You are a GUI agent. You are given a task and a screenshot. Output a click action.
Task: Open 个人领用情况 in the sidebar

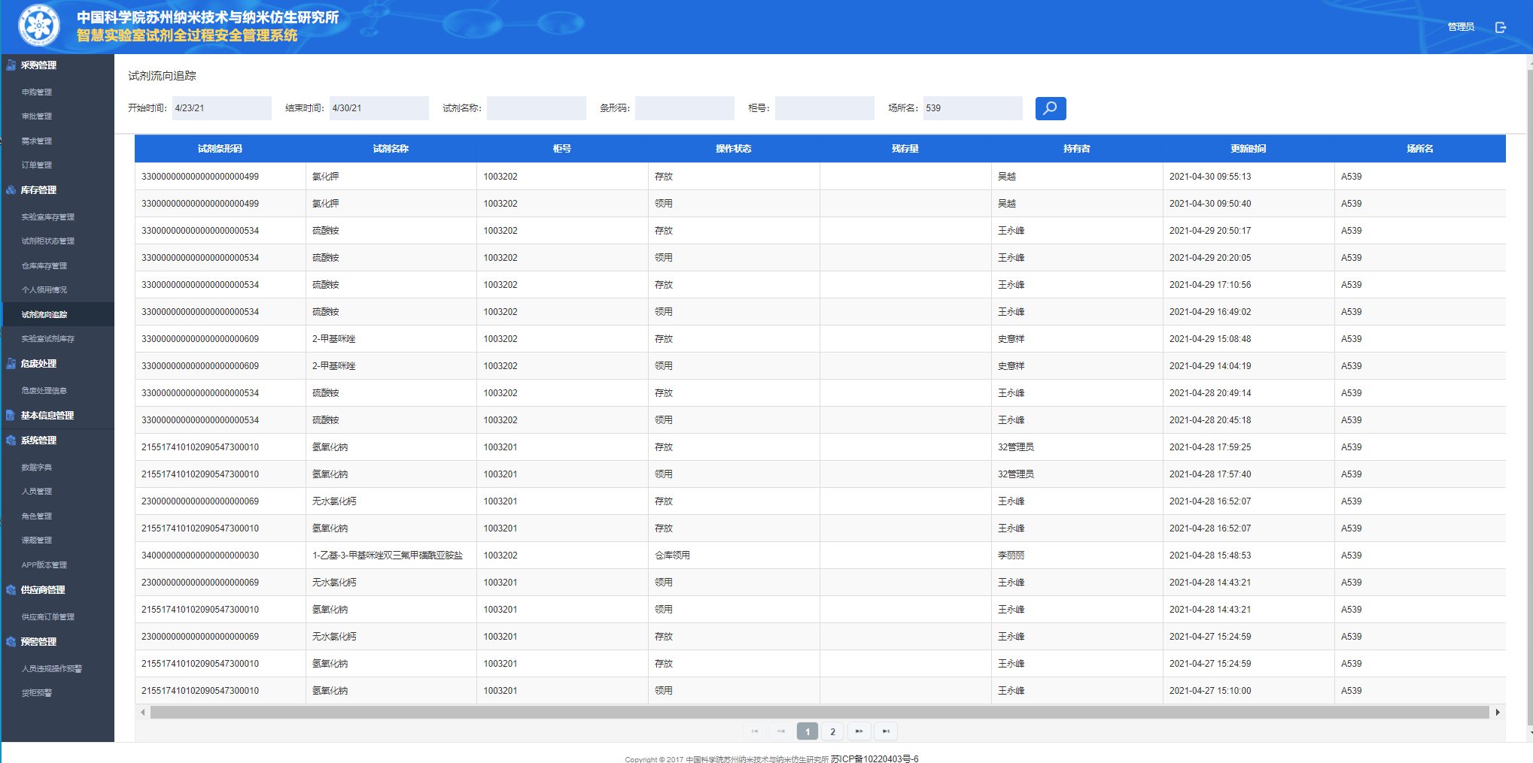44,290
